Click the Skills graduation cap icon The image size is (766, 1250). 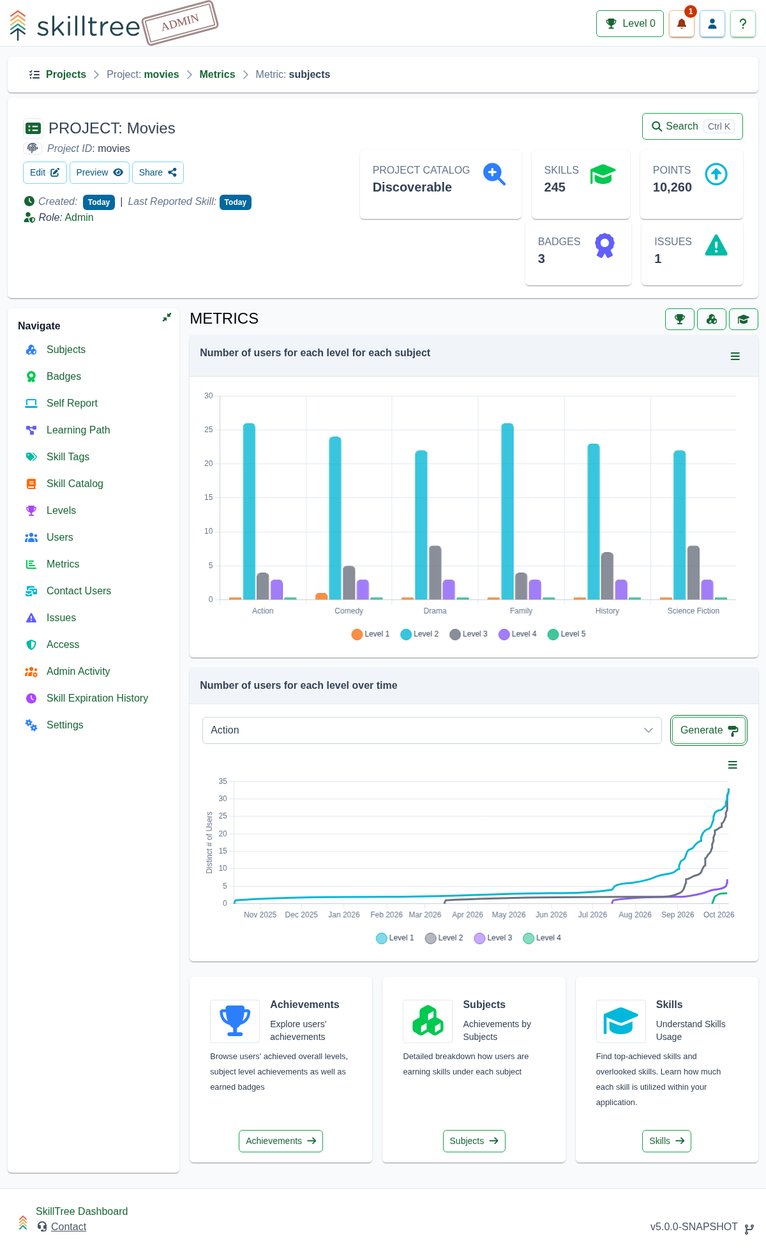(x=603, y=174)
